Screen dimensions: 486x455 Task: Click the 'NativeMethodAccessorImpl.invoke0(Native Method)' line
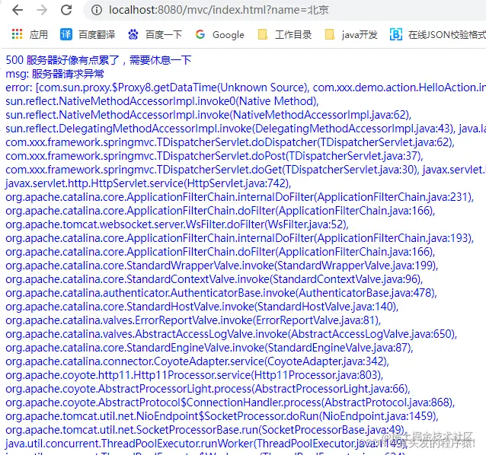162,101
